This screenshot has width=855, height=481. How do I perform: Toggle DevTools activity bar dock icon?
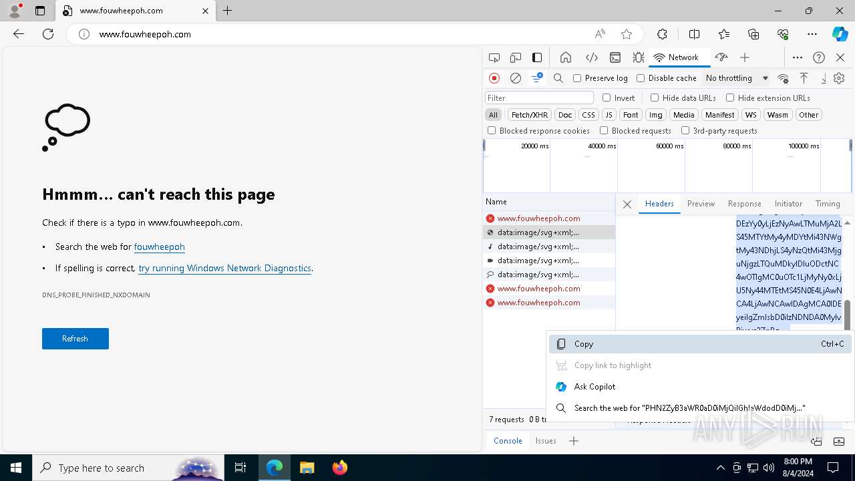tap(537, 57)
